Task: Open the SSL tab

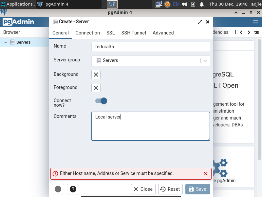Action: (x=110, y=33)
